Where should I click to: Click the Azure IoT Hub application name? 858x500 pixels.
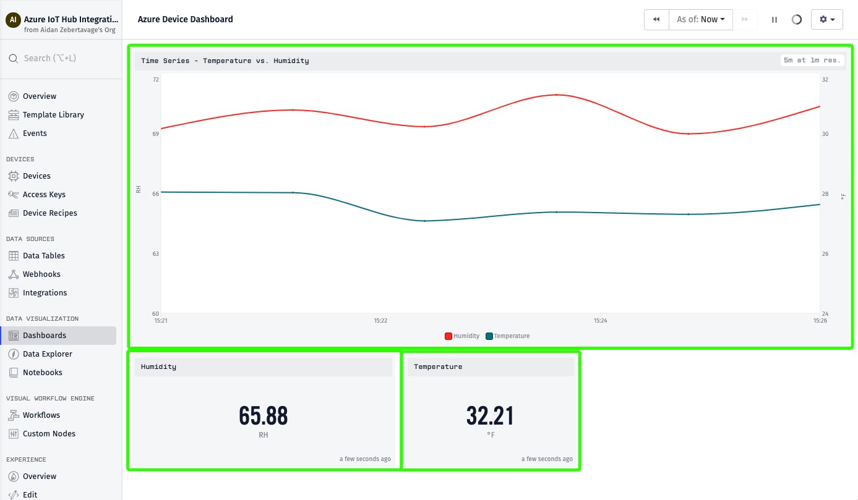(71, 19)
